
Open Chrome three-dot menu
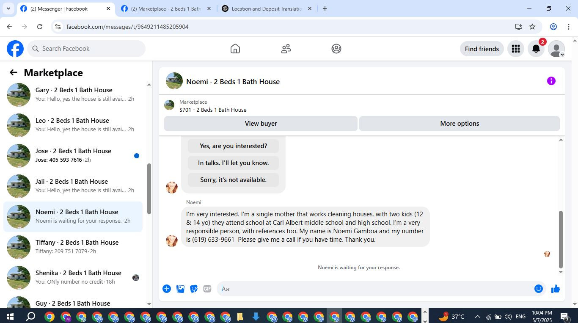(x=568, y=27)
